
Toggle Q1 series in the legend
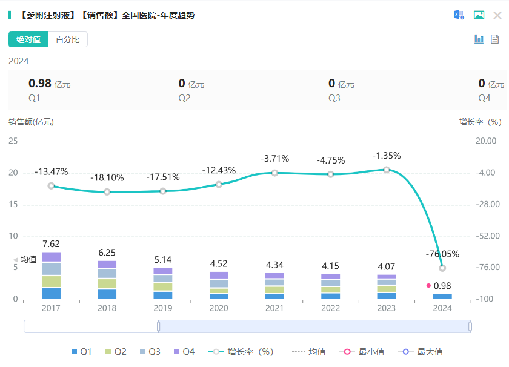click(x=82, y=352)
